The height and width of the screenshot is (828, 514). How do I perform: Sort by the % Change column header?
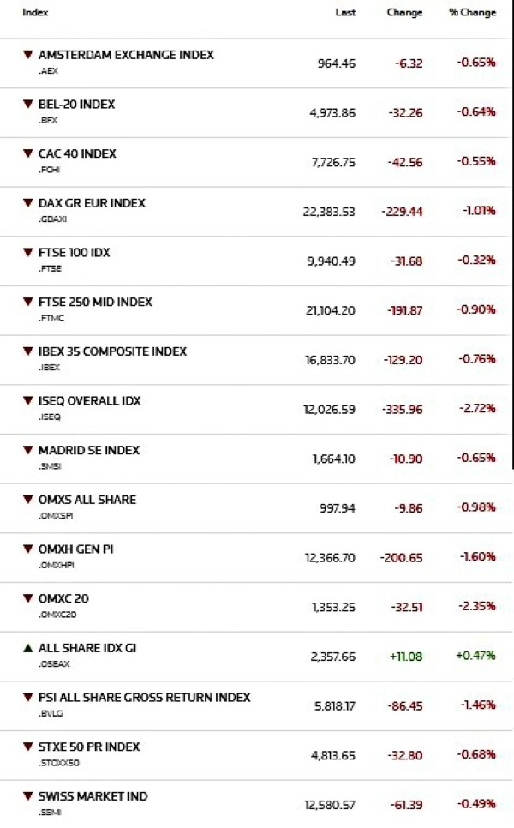pyautogui.click(x=472, y=13)
